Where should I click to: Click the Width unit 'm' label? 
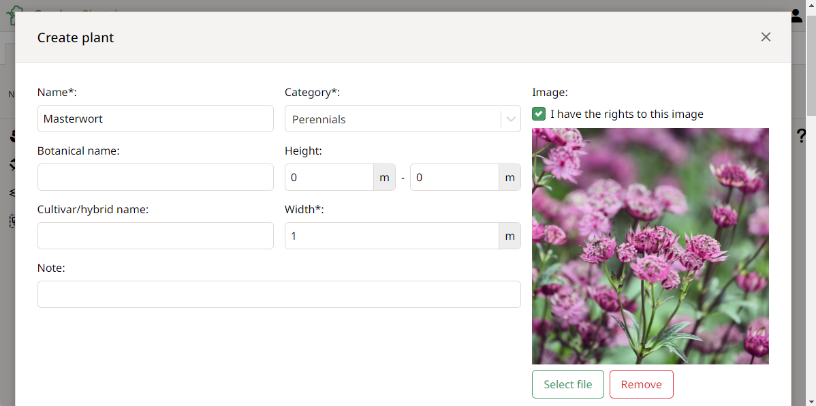(x=509, y=236)
